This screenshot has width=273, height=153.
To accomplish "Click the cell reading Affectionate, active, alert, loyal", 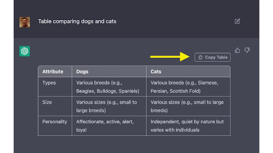I will pyautogui.click(x=105, y=126).
